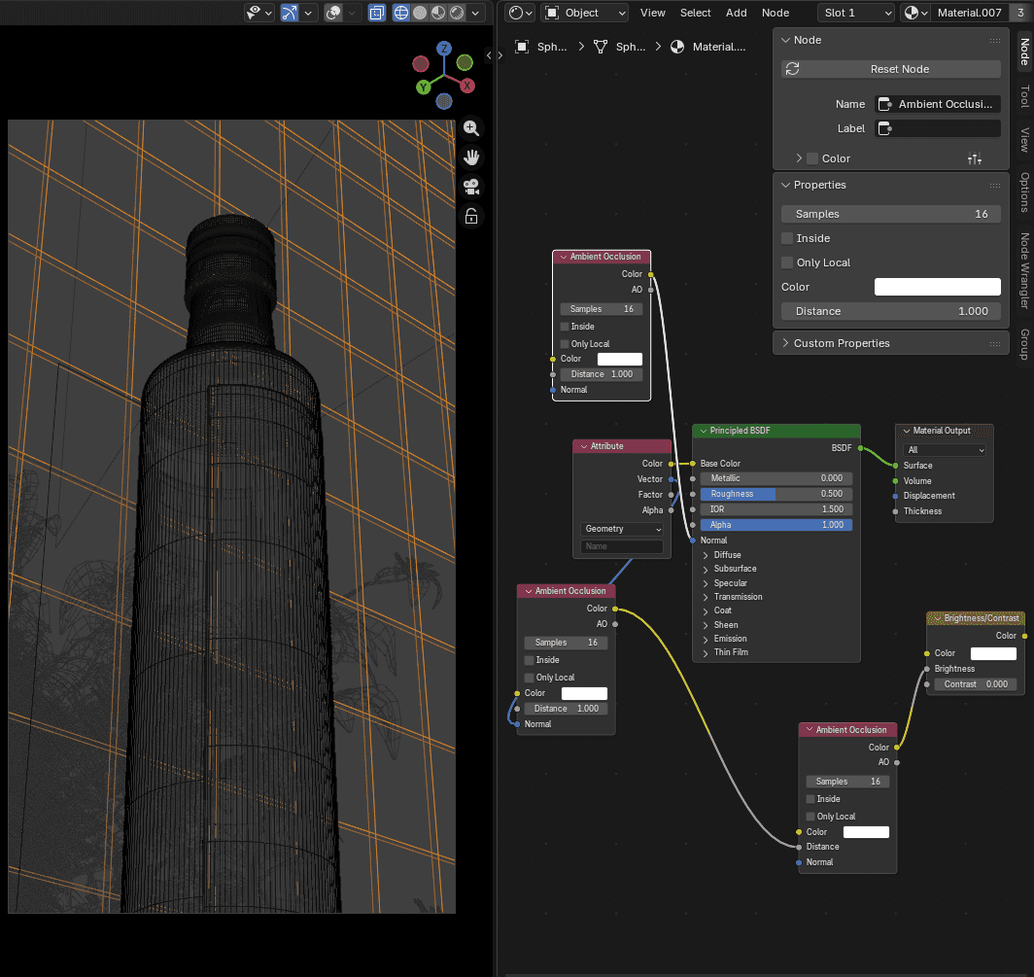This screenshot has height=977, width=1034.
Task: Toggle X-ray mode in the viewport header
Action: (377, 13)
